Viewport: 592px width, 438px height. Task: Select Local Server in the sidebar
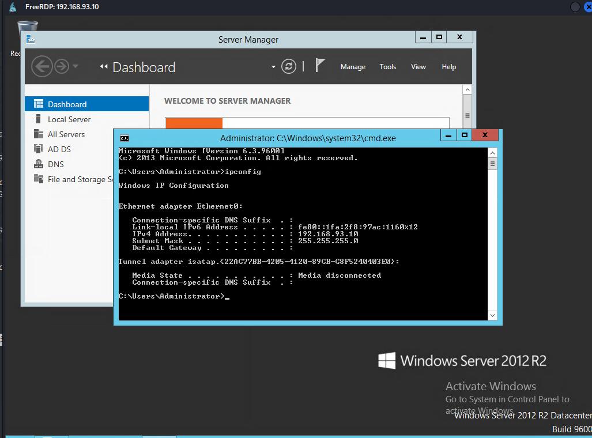tap(87, 119)
